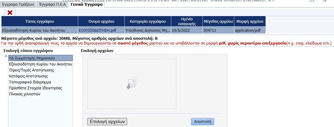This screenshot has width=334, height=127.
Task: Select Πίνακας χιλιοστών document type
Action: (25, 94)
